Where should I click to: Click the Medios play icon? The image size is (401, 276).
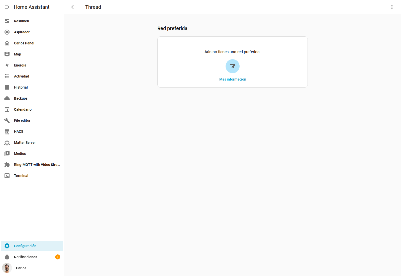pos(7,154)
